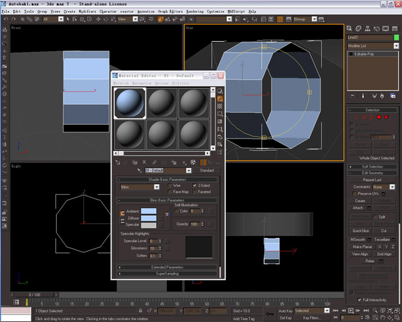Activate the Select and Rotate tool
This screenshot has width=402, height=322.
click(106, 19)
